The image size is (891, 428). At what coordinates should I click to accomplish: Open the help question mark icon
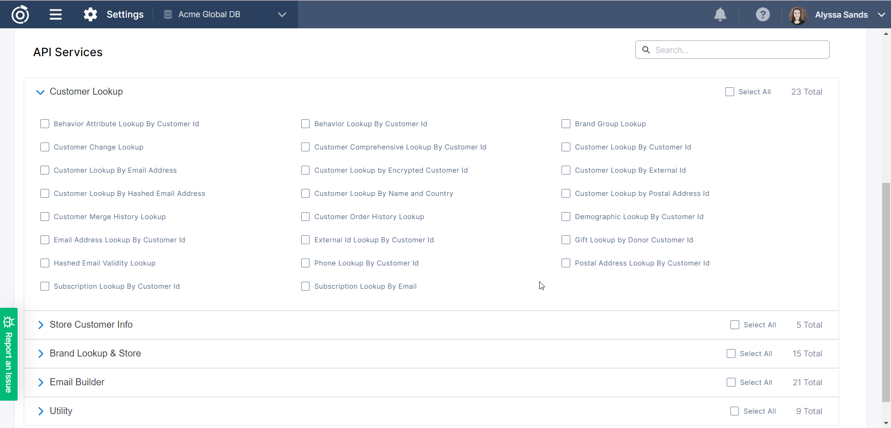(762, 14)
